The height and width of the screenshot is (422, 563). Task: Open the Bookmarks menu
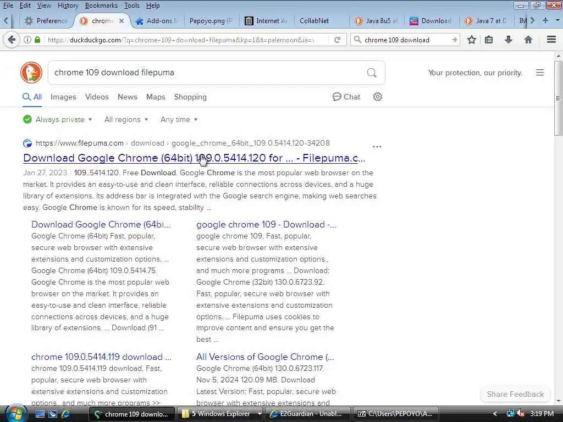tap(101, 5)
